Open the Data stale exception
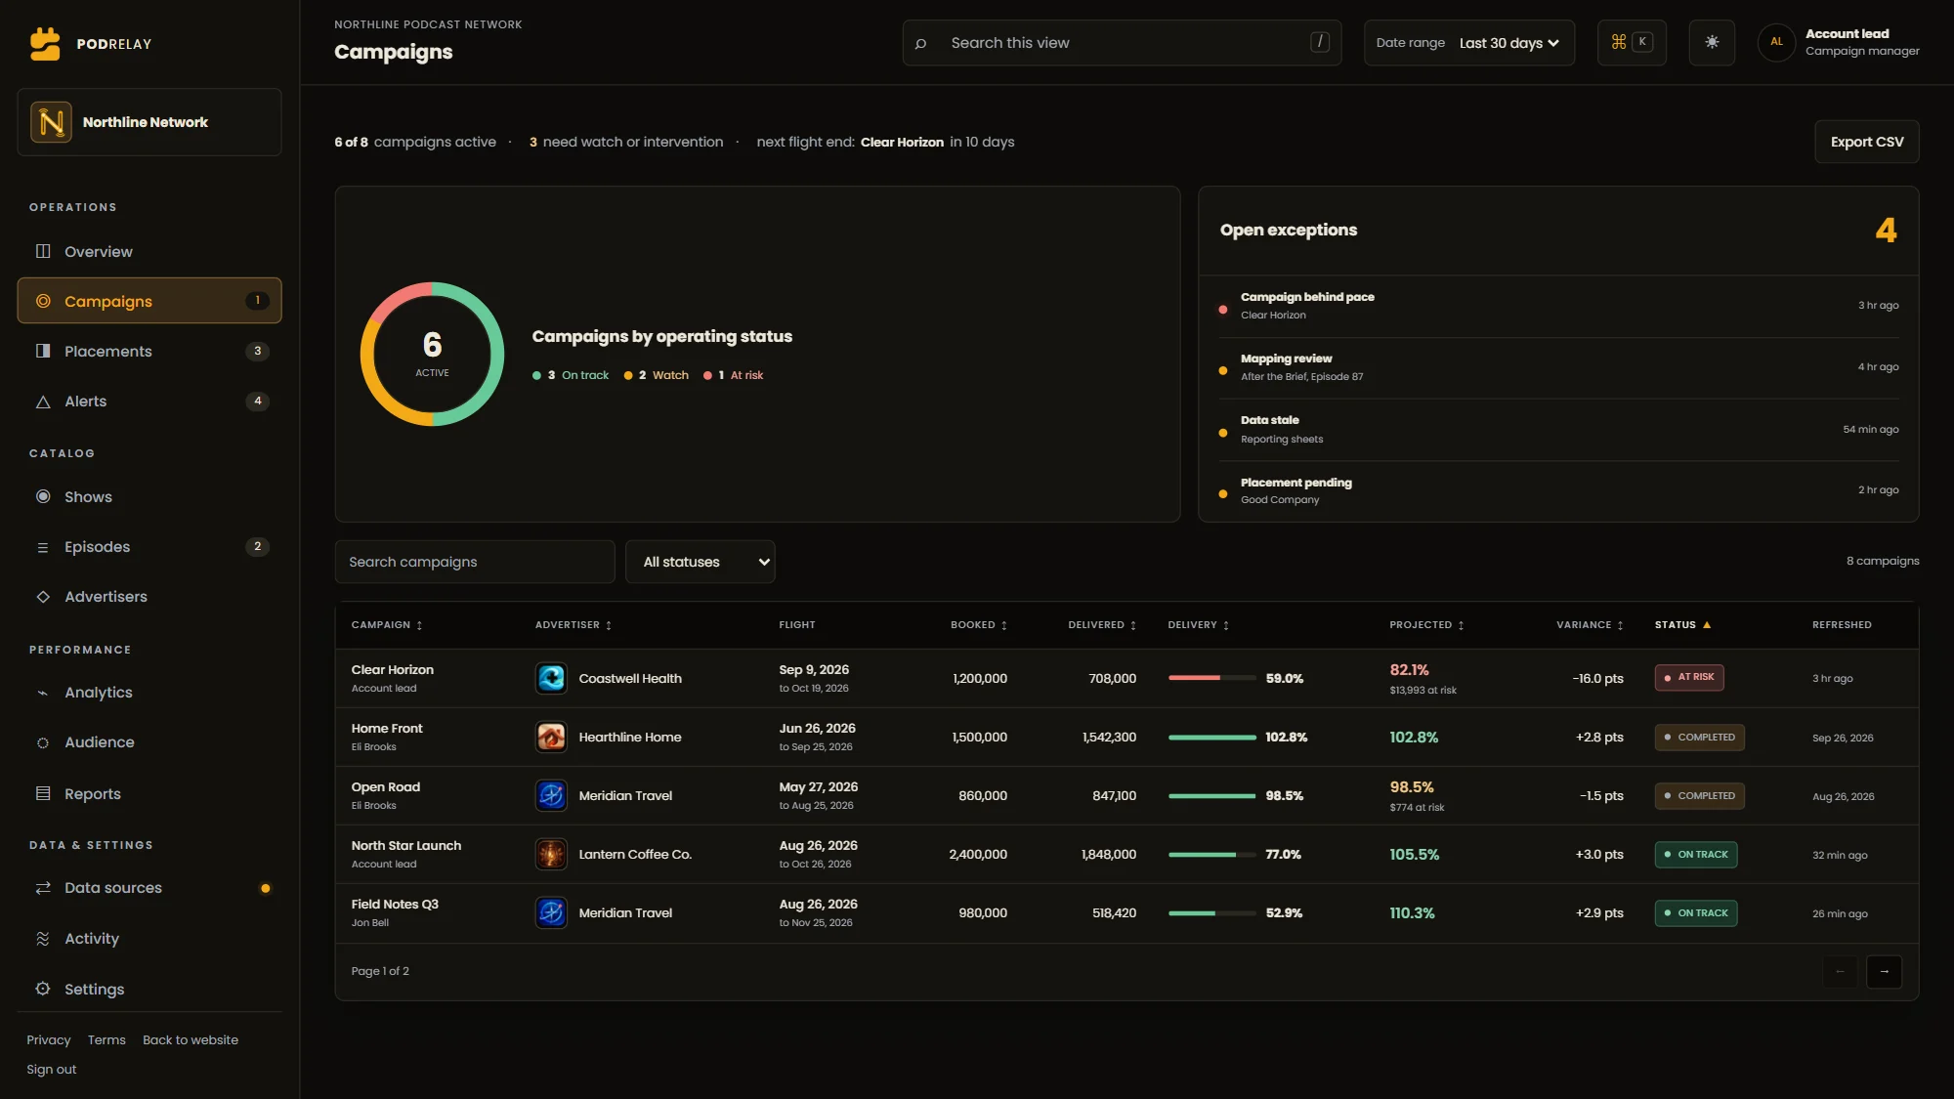Viewport: 1954px width, 1099px height. (1558, 429)
